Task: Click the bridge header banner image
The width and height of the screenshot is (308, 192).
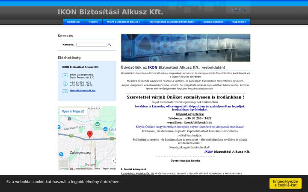Action: click(x=186, y=48)
